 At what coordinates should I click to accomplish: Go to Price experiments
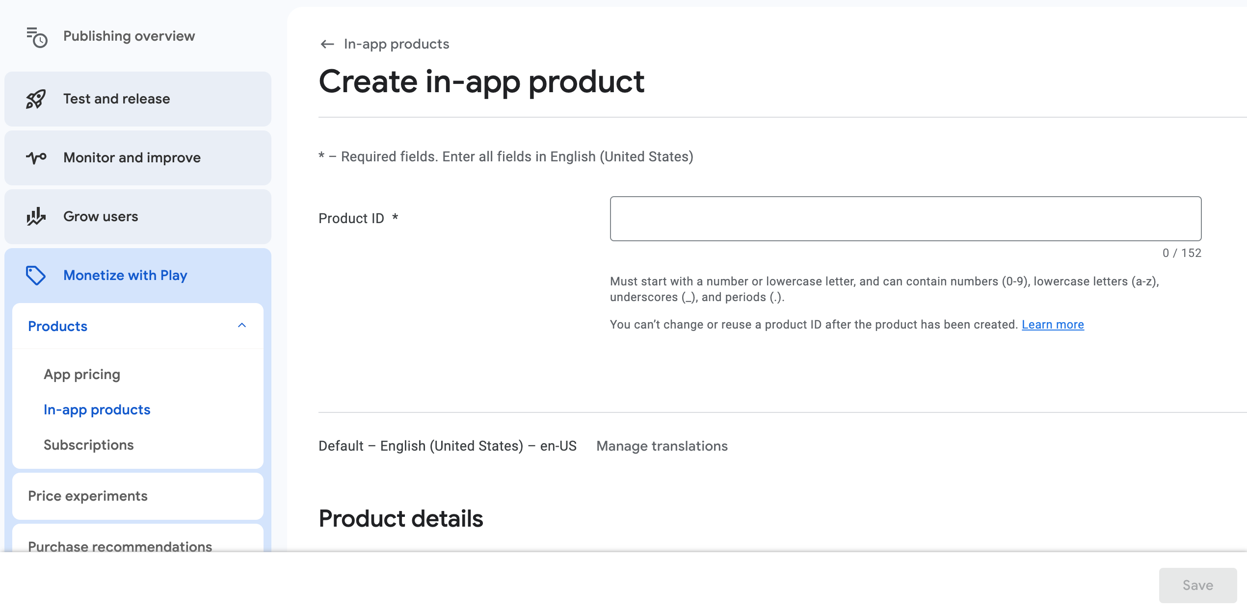[88, 496]
